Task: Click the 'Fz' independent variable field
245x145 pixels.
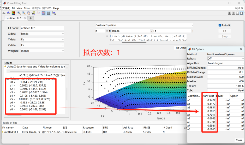Action: (x=172, y=31)
